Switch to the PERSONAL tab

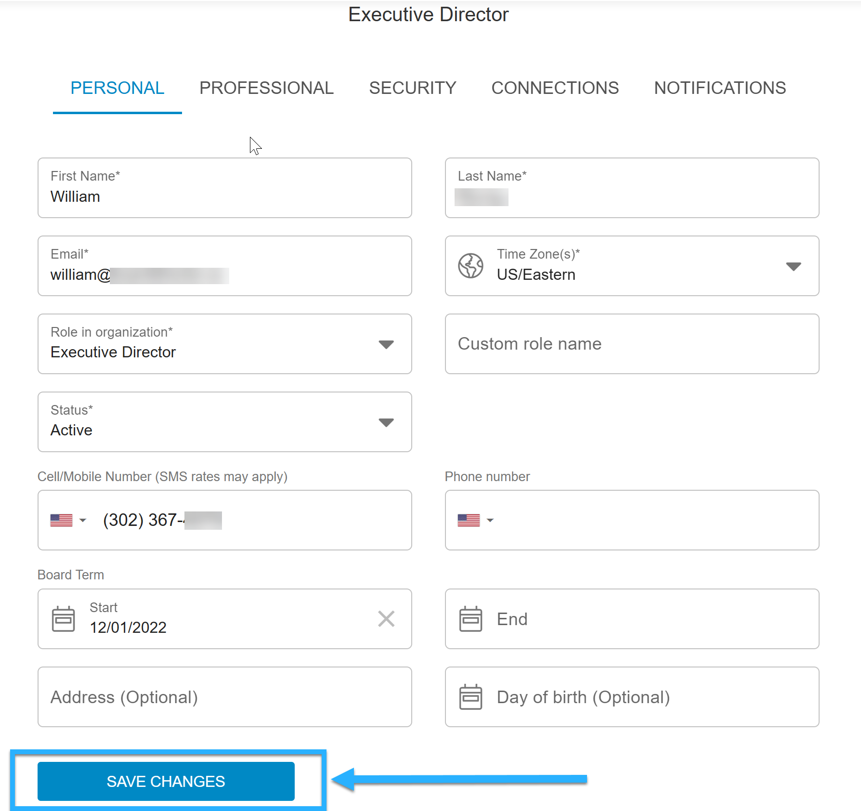point(117,88)
